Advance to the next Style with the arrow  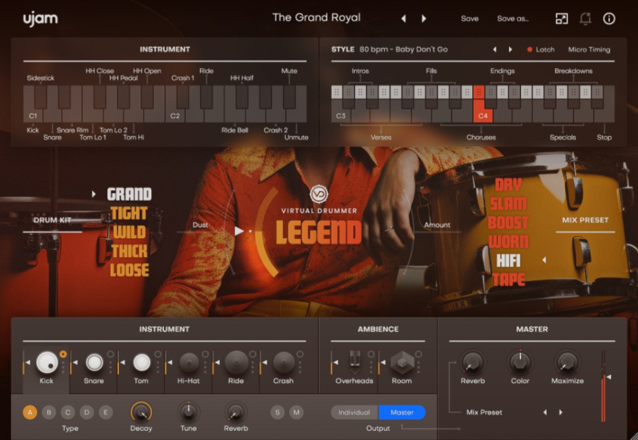(510, 49)
